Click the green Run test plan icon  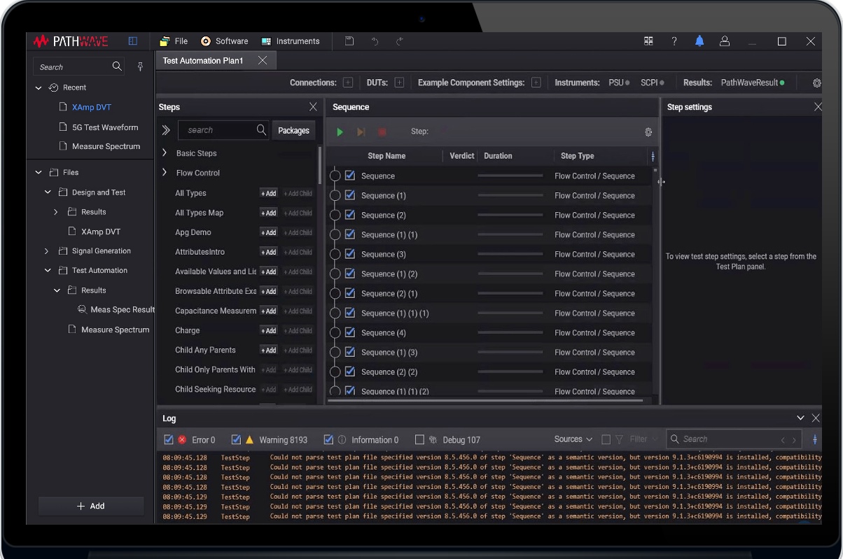point(340,132)
